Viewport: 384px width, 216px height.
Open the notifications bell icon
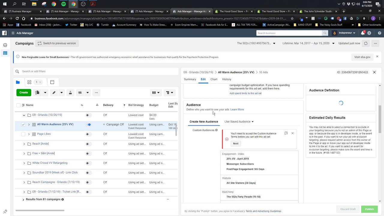click(x=363, y=33)
